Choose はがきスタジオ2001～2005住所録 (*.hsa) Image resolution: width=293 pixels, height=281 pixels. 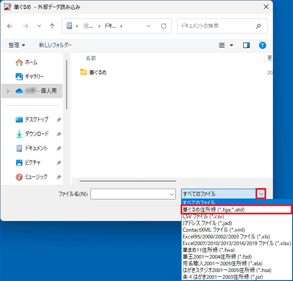pyautogui.click(x=237, y=270)
